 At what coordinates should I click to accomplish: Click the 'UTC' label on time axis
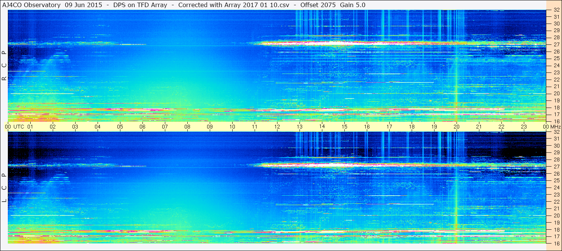point(19,127)
